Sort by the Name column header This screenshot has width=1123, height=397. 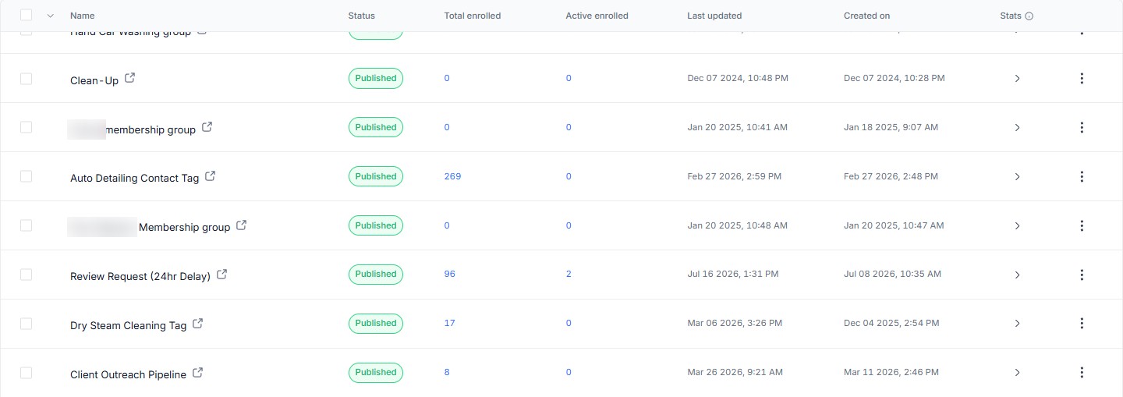(x=82, y=16)
